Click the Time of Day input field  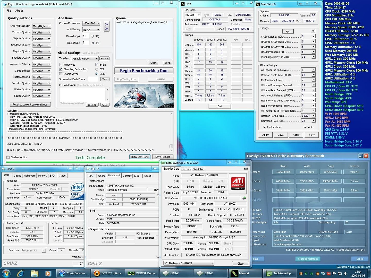[x=86, y=43]
